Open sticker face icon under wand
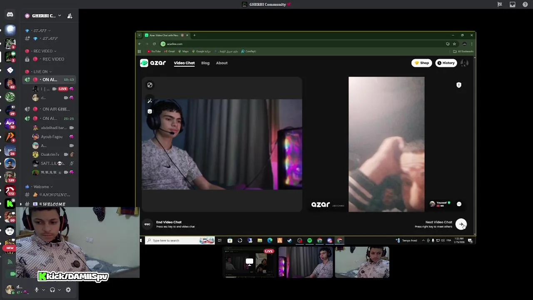This screenshot has height=300, width=533. (150, 111)
